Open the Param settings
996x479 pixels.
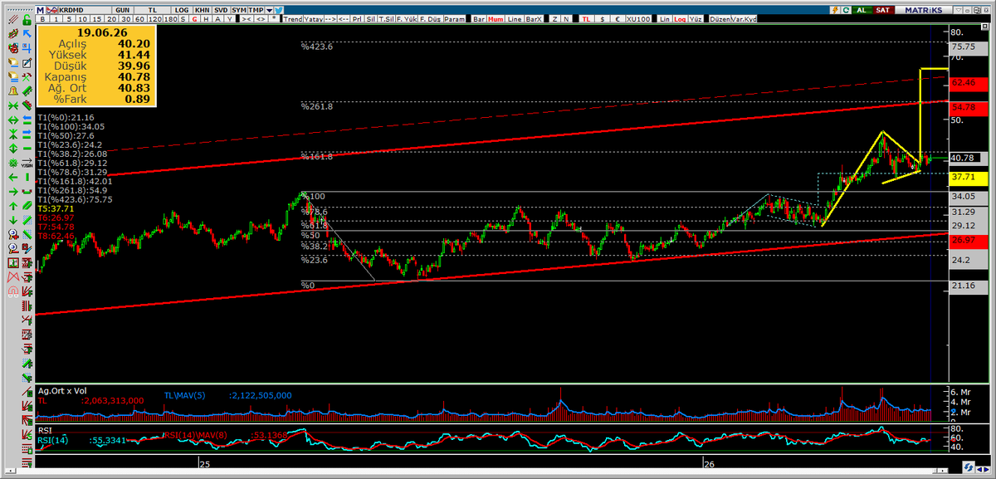[x=454, y=19]
